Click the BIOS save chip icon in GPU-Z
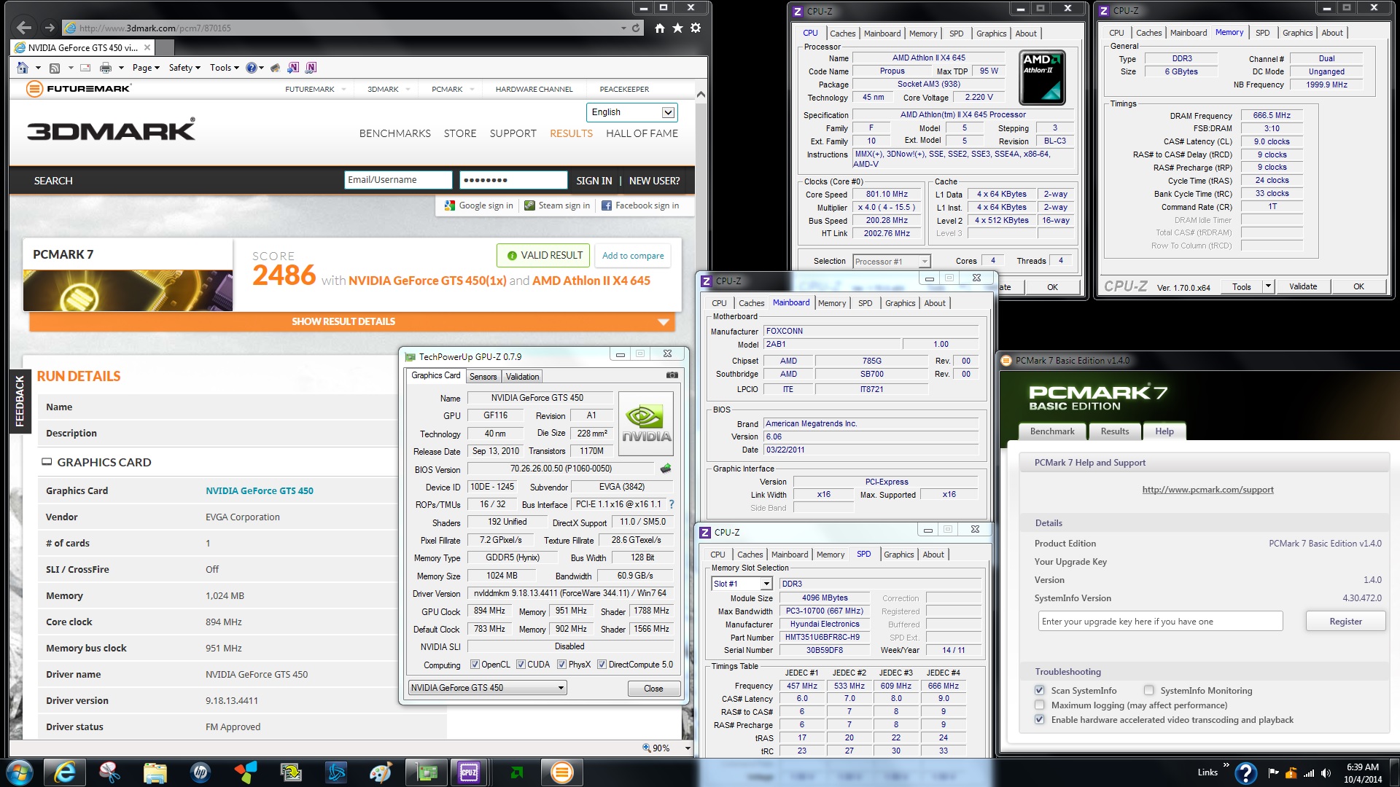This screenshot has width=1400, height=787. (665, 469)
